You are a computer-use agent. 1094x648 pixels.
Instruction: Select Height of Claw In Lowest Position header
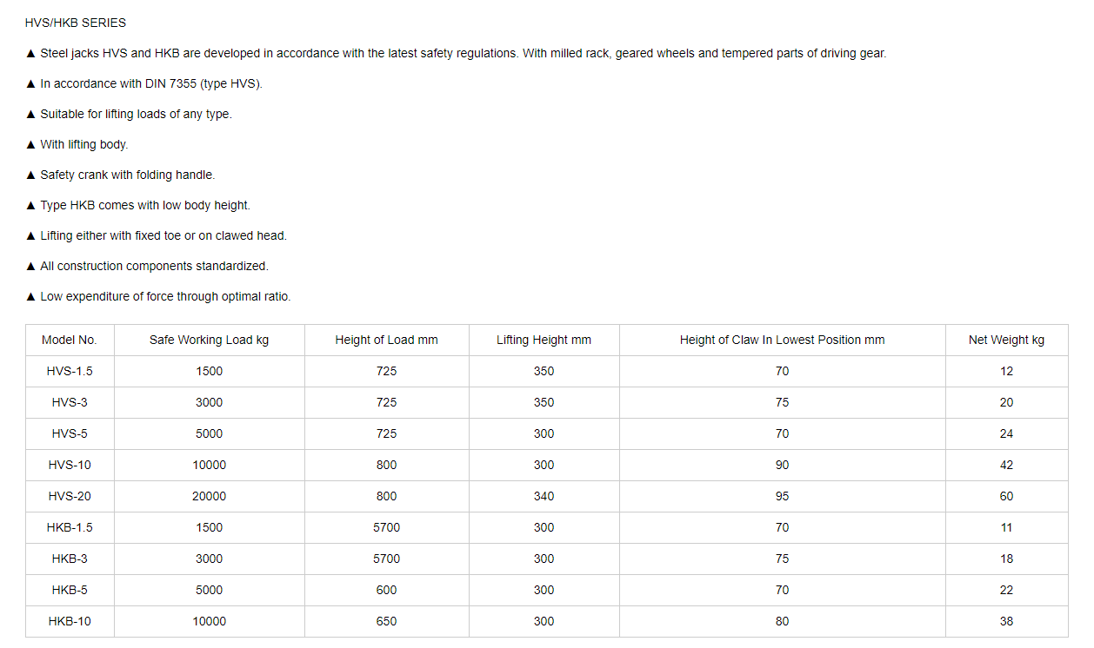coord(782,340)
